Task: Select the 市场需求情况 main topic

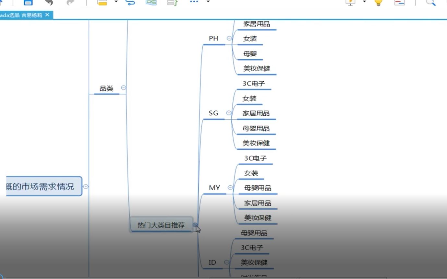Action: coord(44,186)
